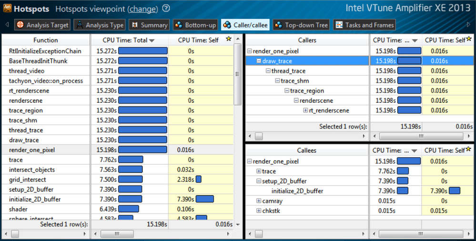This screenshot has width=476, height=241.
Task: Open the Top-down Tree tab
Action: (x=301, y=25)
